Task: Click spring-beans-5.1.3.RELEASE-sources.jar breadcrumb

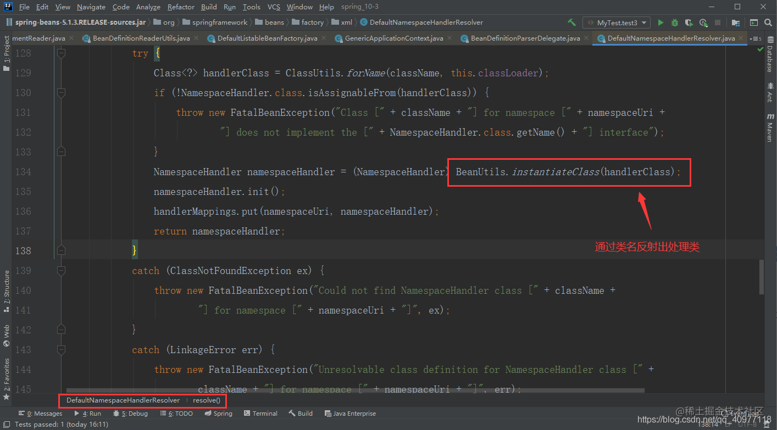Action: [x=75, y=23]
